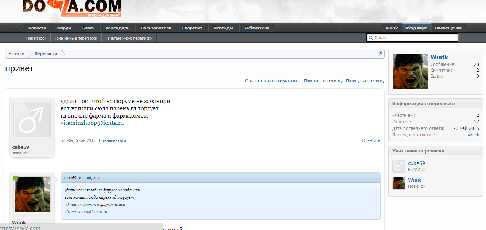Viewport: 486px width, 230px height.
Task: Open the Форум menu item
Action: click(x=64, y=28)
